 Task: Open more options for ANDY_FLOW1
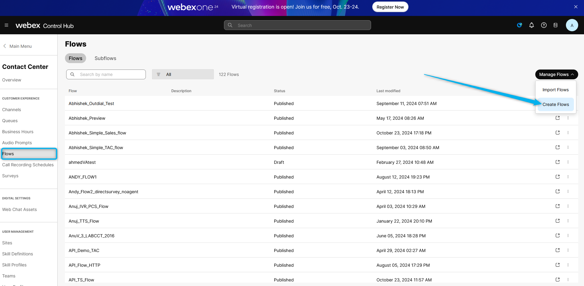pos(568,177)
